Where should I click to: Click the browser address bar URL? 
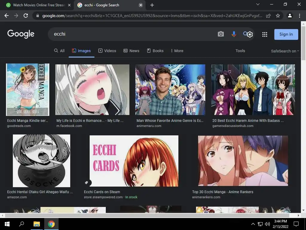152,16
